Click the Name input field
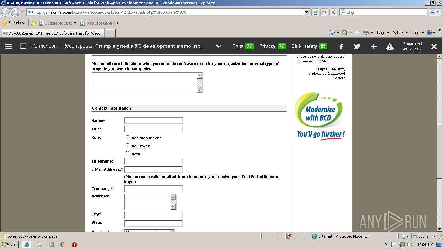443x249 pixels. [153, 121]
